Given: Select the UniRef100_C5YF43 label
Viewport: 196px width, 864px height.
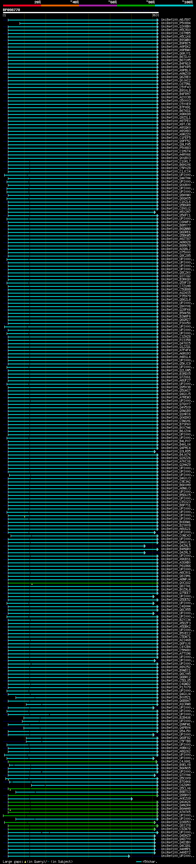Looking at the screenshot, I should 176,87.
